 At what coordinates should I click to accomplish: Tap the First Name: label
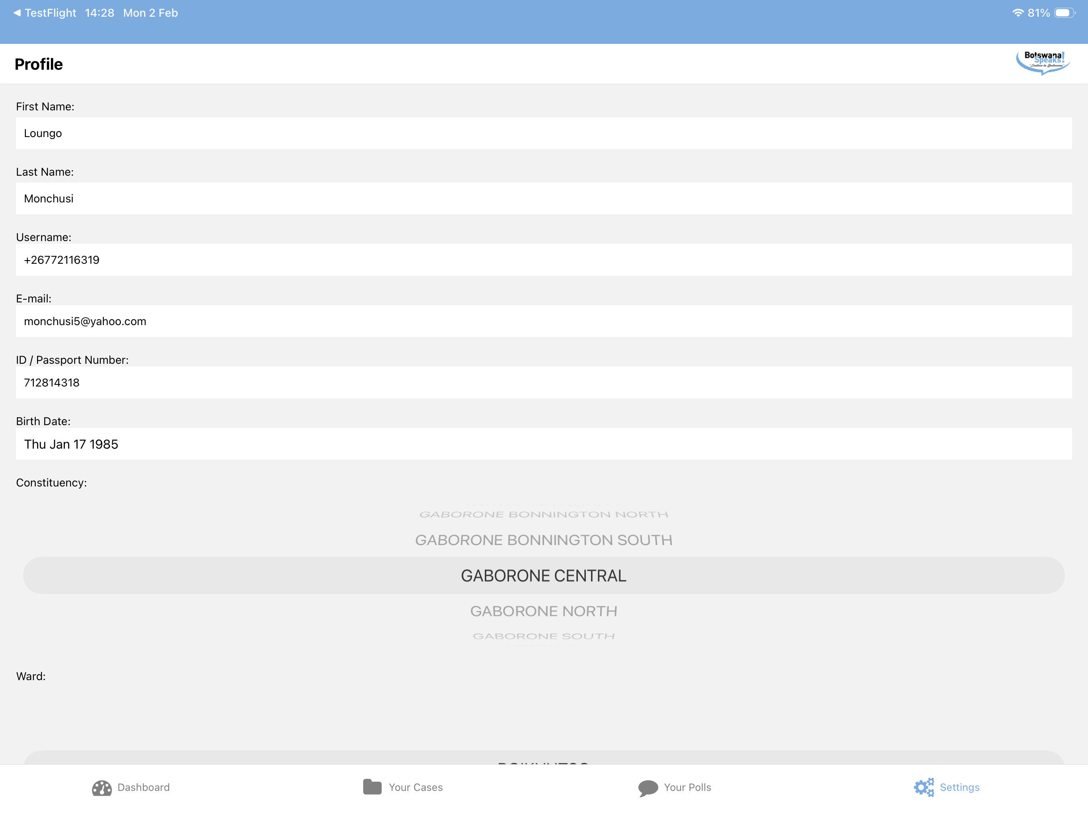[x=45, y=106]
